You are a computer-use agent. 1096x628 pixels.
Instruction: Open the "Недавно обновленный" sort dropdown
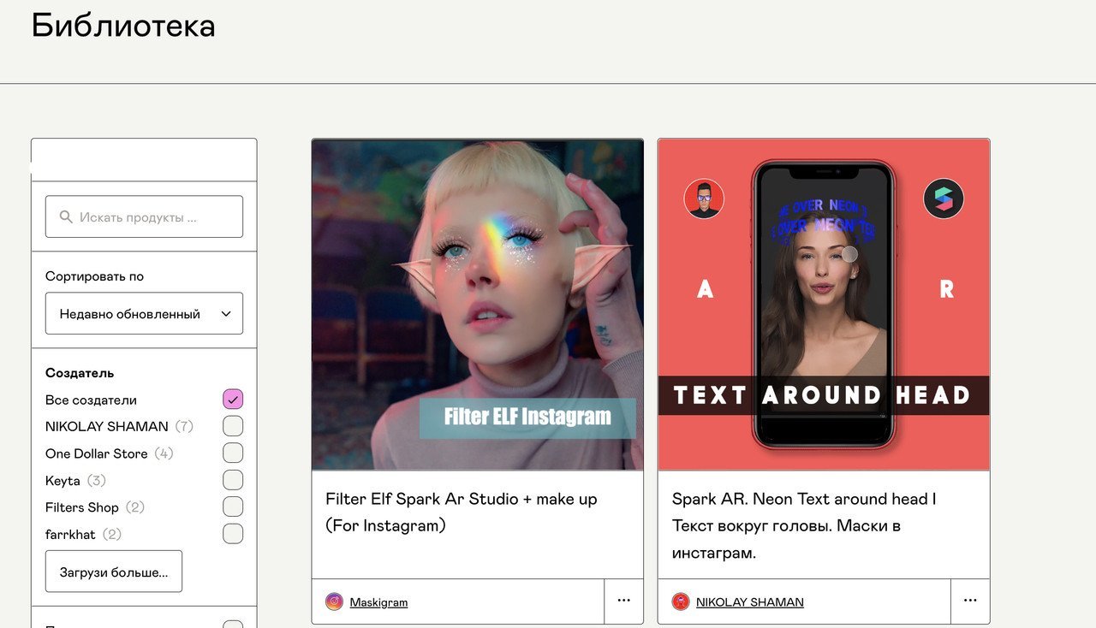(144, 314)
